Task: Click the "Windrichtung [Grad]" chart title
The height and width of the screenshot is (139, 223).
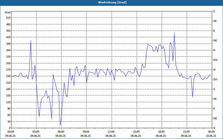Action: coord(112,3)
